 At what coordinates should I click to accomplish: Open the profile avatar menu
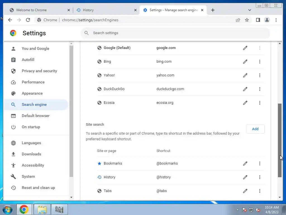pos(267,20)
